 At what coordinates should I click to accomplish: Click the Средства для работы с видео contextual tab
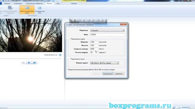pyautogui.click(x=74, y=1)
